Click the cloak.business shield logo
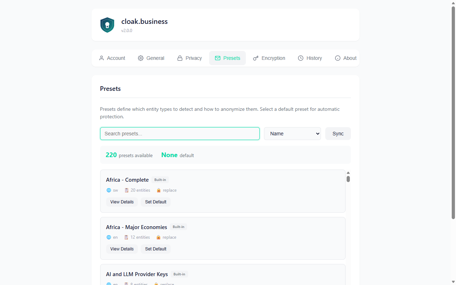Image resolution: width=456 pixels, height=285 pixels. click(107, 25)
